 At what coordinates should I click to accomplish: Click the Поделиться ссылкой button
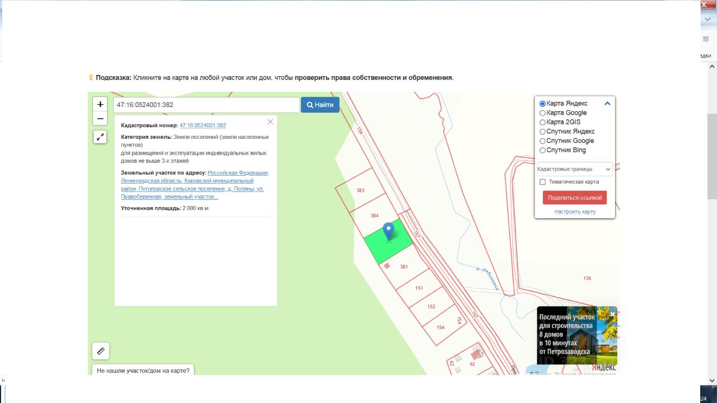click(575, 198)
